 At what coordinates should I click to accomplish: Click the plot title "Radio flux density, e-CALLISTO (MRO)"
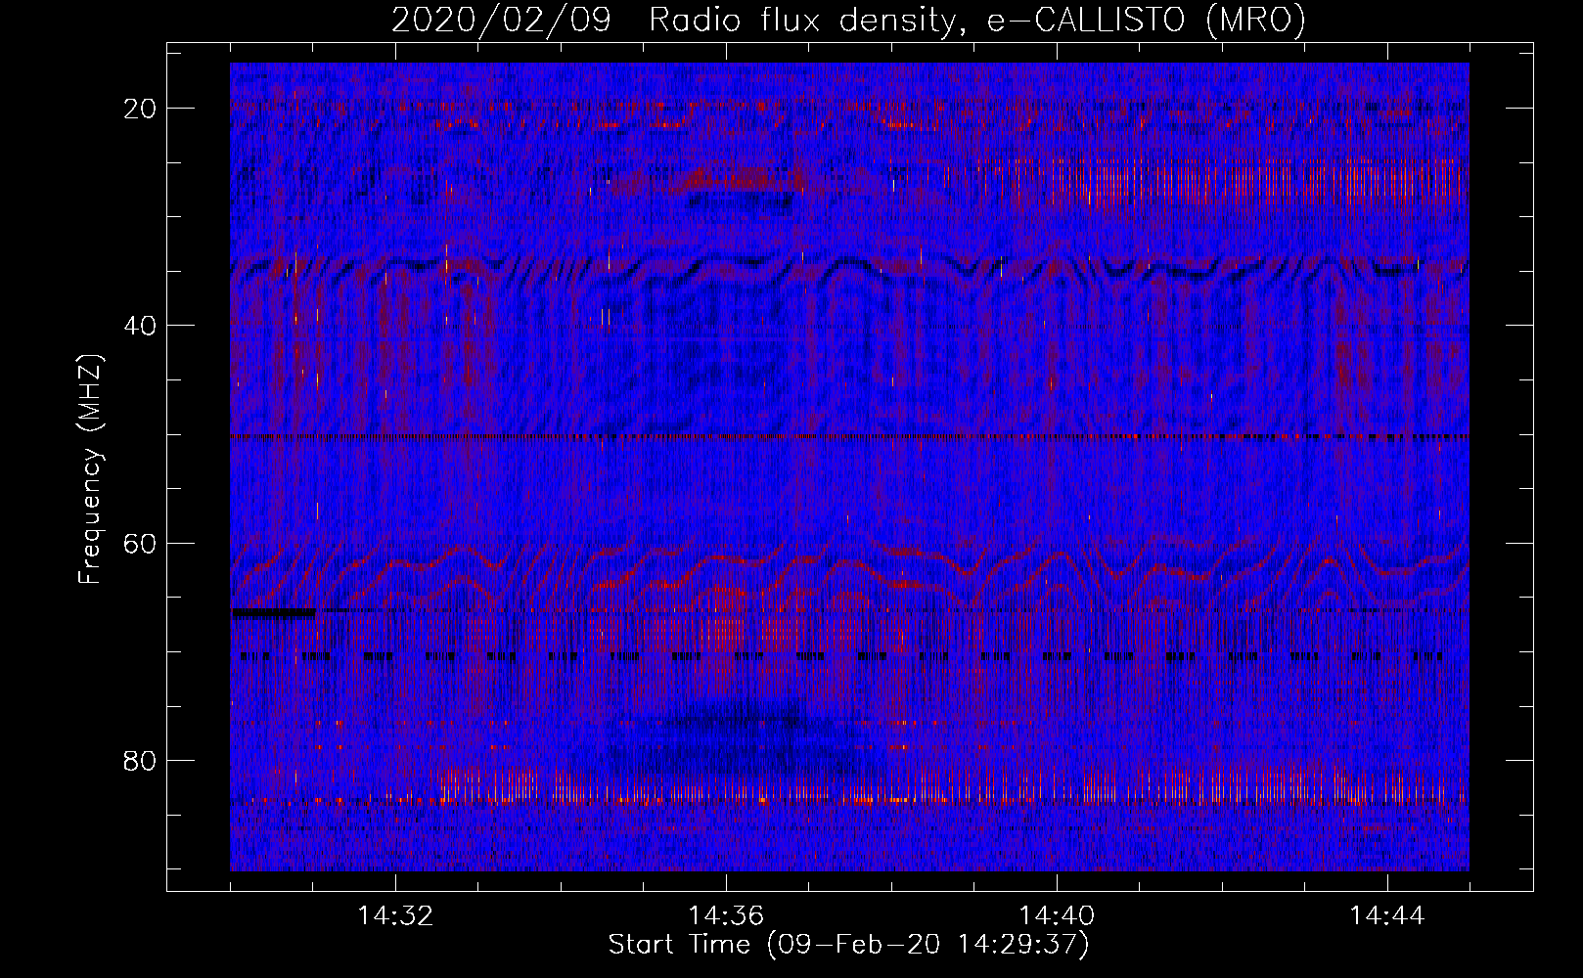[x=977, y=20]
